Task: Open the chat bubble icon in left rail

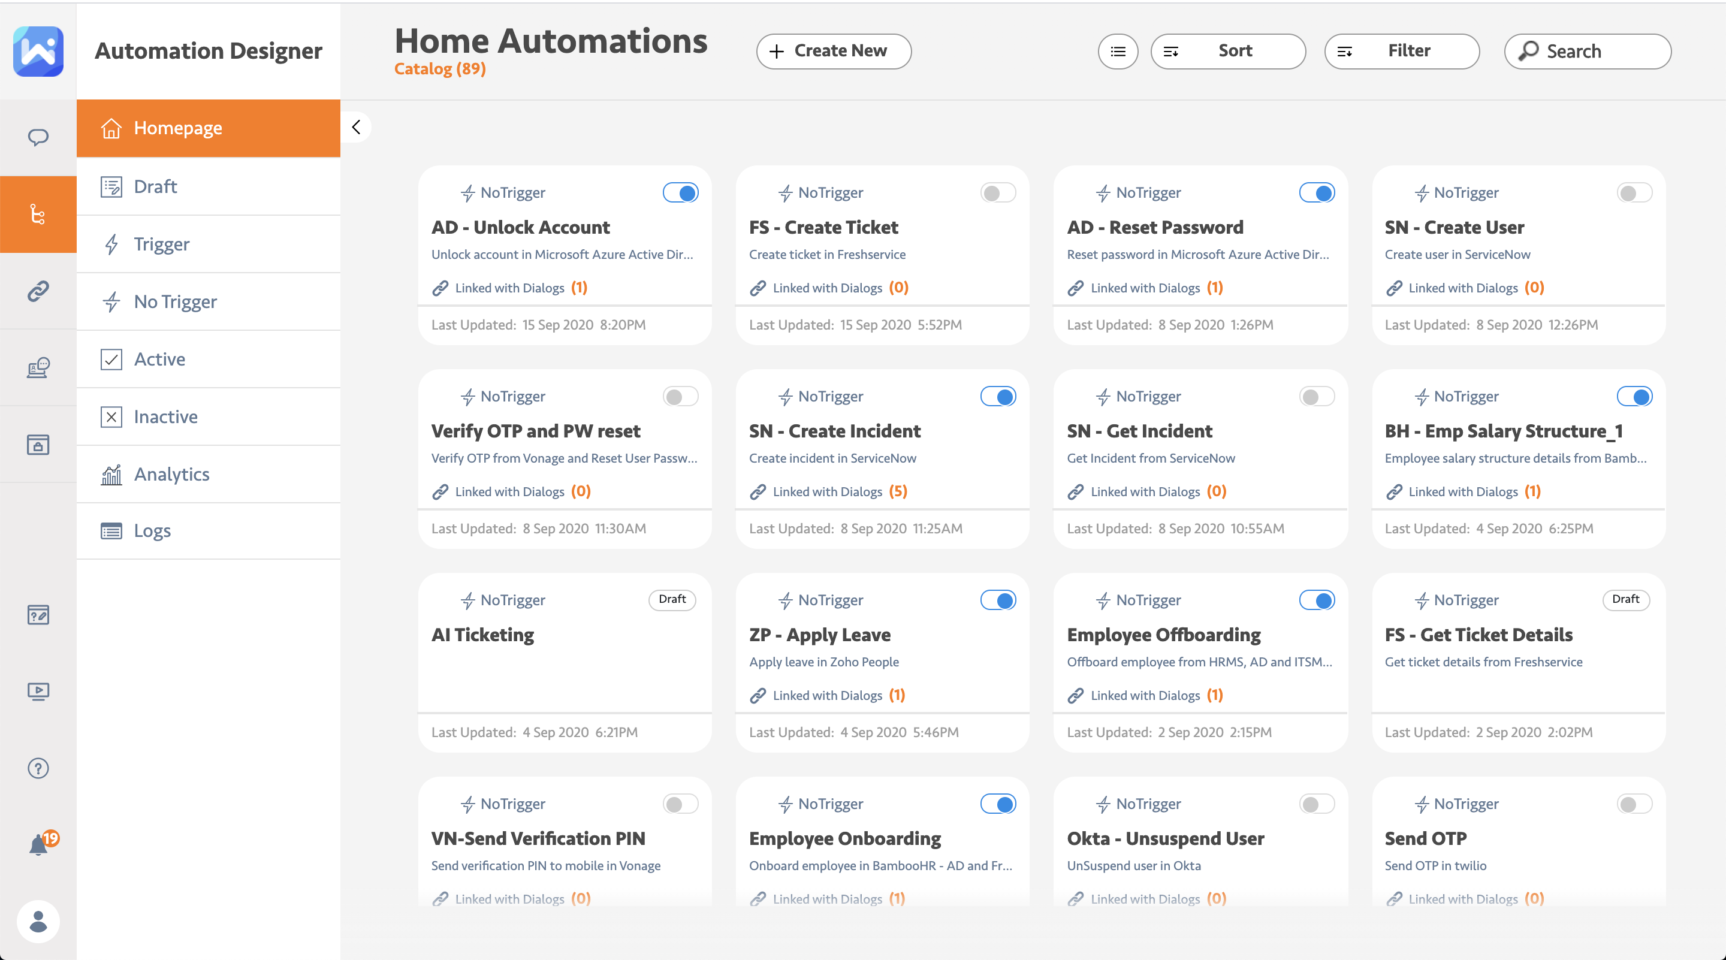Action: 38,137
